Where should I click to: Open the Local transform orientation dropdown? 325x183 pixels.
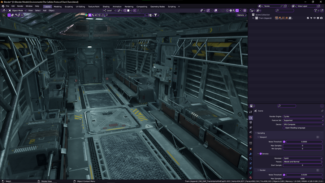tap(109, 10)
